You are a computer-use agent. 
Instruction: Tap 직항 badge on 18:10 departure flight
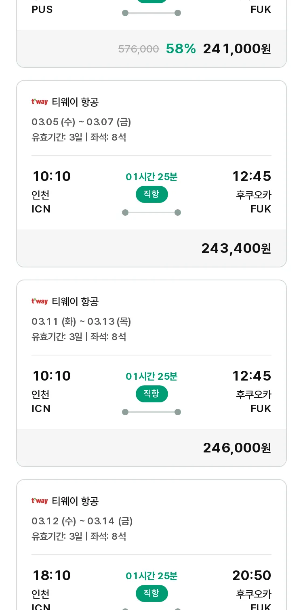(x=151, y=593)
